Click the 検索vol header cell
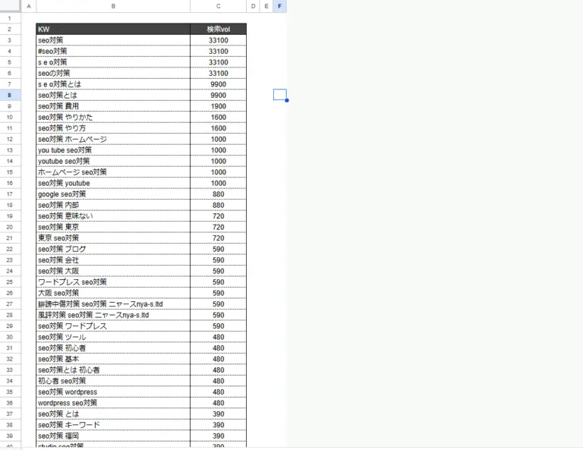The height and width of the screenshot is (450, 583). 218,29
